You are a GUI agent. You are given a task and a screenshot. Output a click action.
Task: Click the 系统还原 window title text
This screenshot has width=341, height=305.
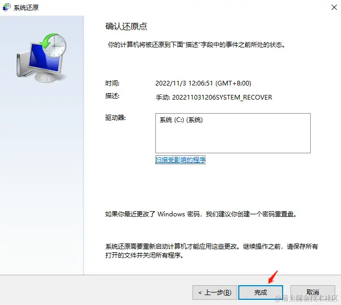[26, 8]
